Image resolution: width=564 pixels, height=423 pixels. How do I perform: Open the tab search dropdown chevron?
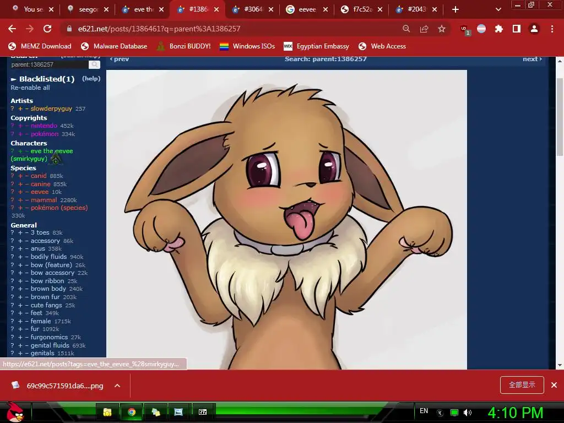coord(498,9)
